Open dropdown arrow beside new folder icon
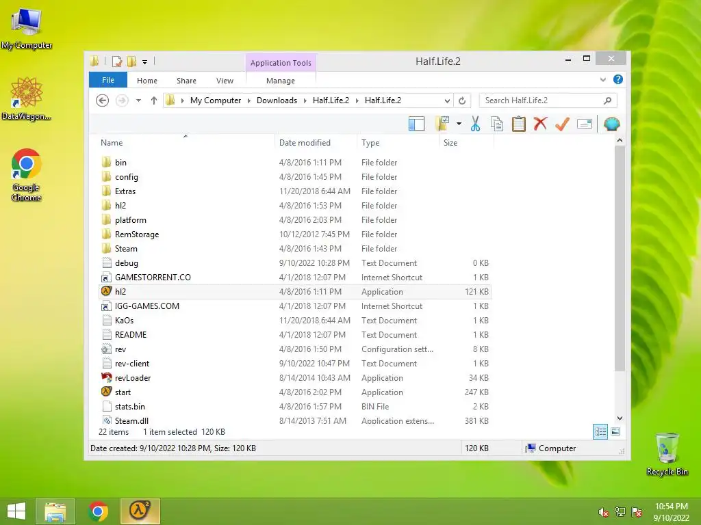 tap(459, 124)
